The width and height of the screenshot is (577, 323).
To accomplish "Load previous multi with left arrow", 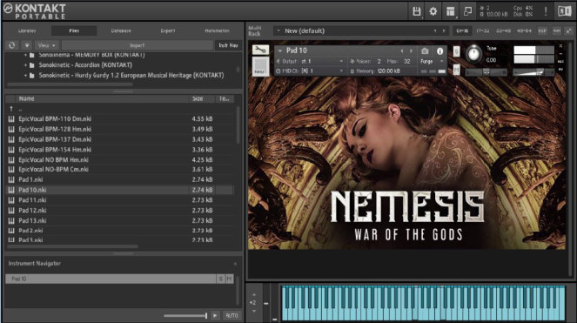I will 435,31.
